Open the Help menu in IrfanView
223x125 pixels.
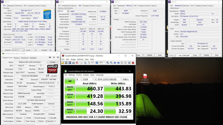[x=92, y=59]
